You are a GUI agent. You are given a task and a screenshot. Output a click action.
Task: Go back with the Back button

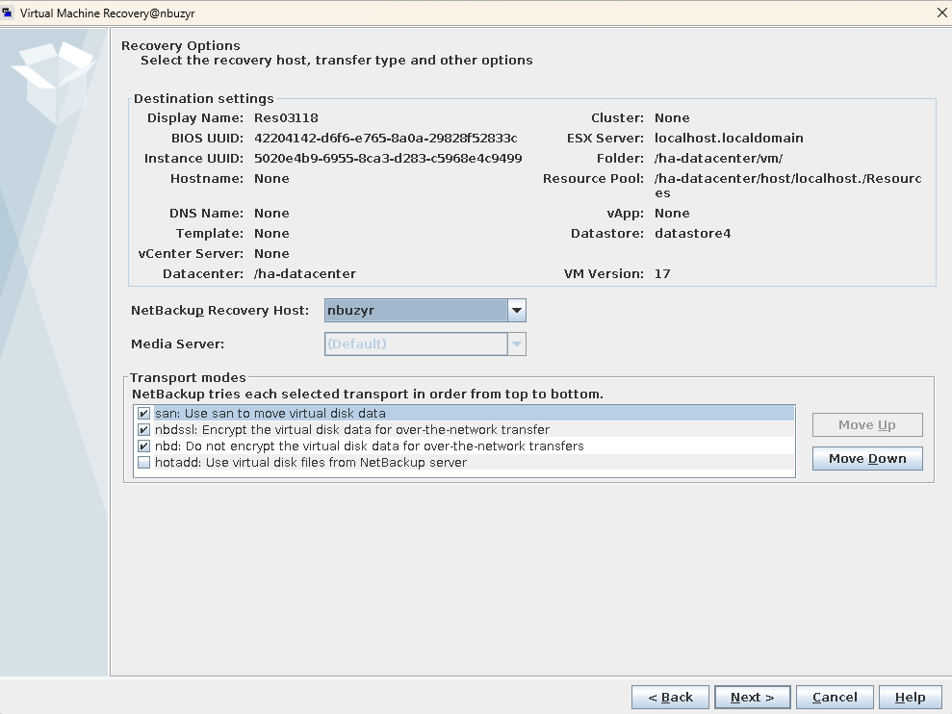pyautogui.click(x=670, y=697)
